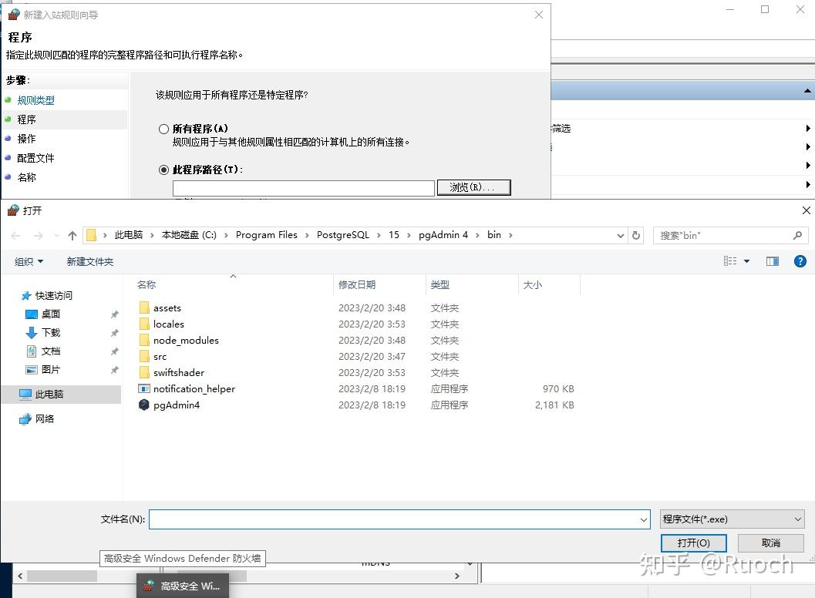
Task: Unpin 下载 from quick access
Action: pyautogui.click(x=114, y=332)
